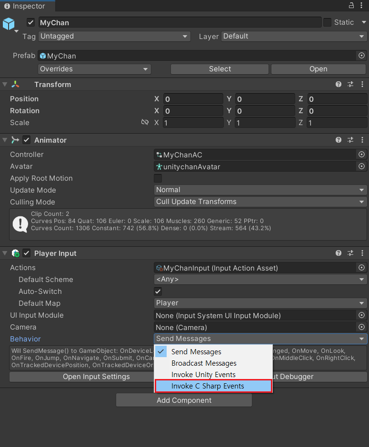Click the partially hidden Debugger button
The image size is (369, 447).
tap(319, 377)
